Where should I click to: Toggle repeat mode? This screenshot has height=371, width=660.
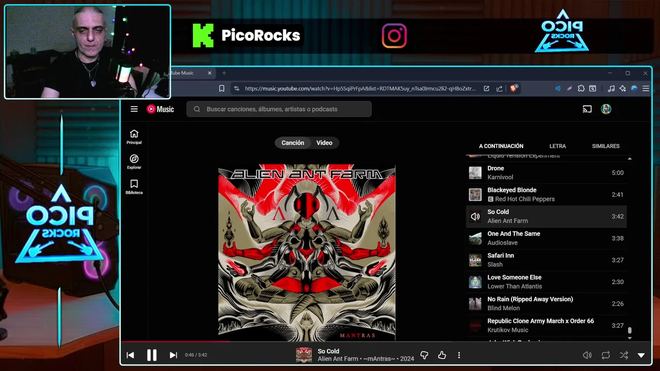[x=606, y=355]
